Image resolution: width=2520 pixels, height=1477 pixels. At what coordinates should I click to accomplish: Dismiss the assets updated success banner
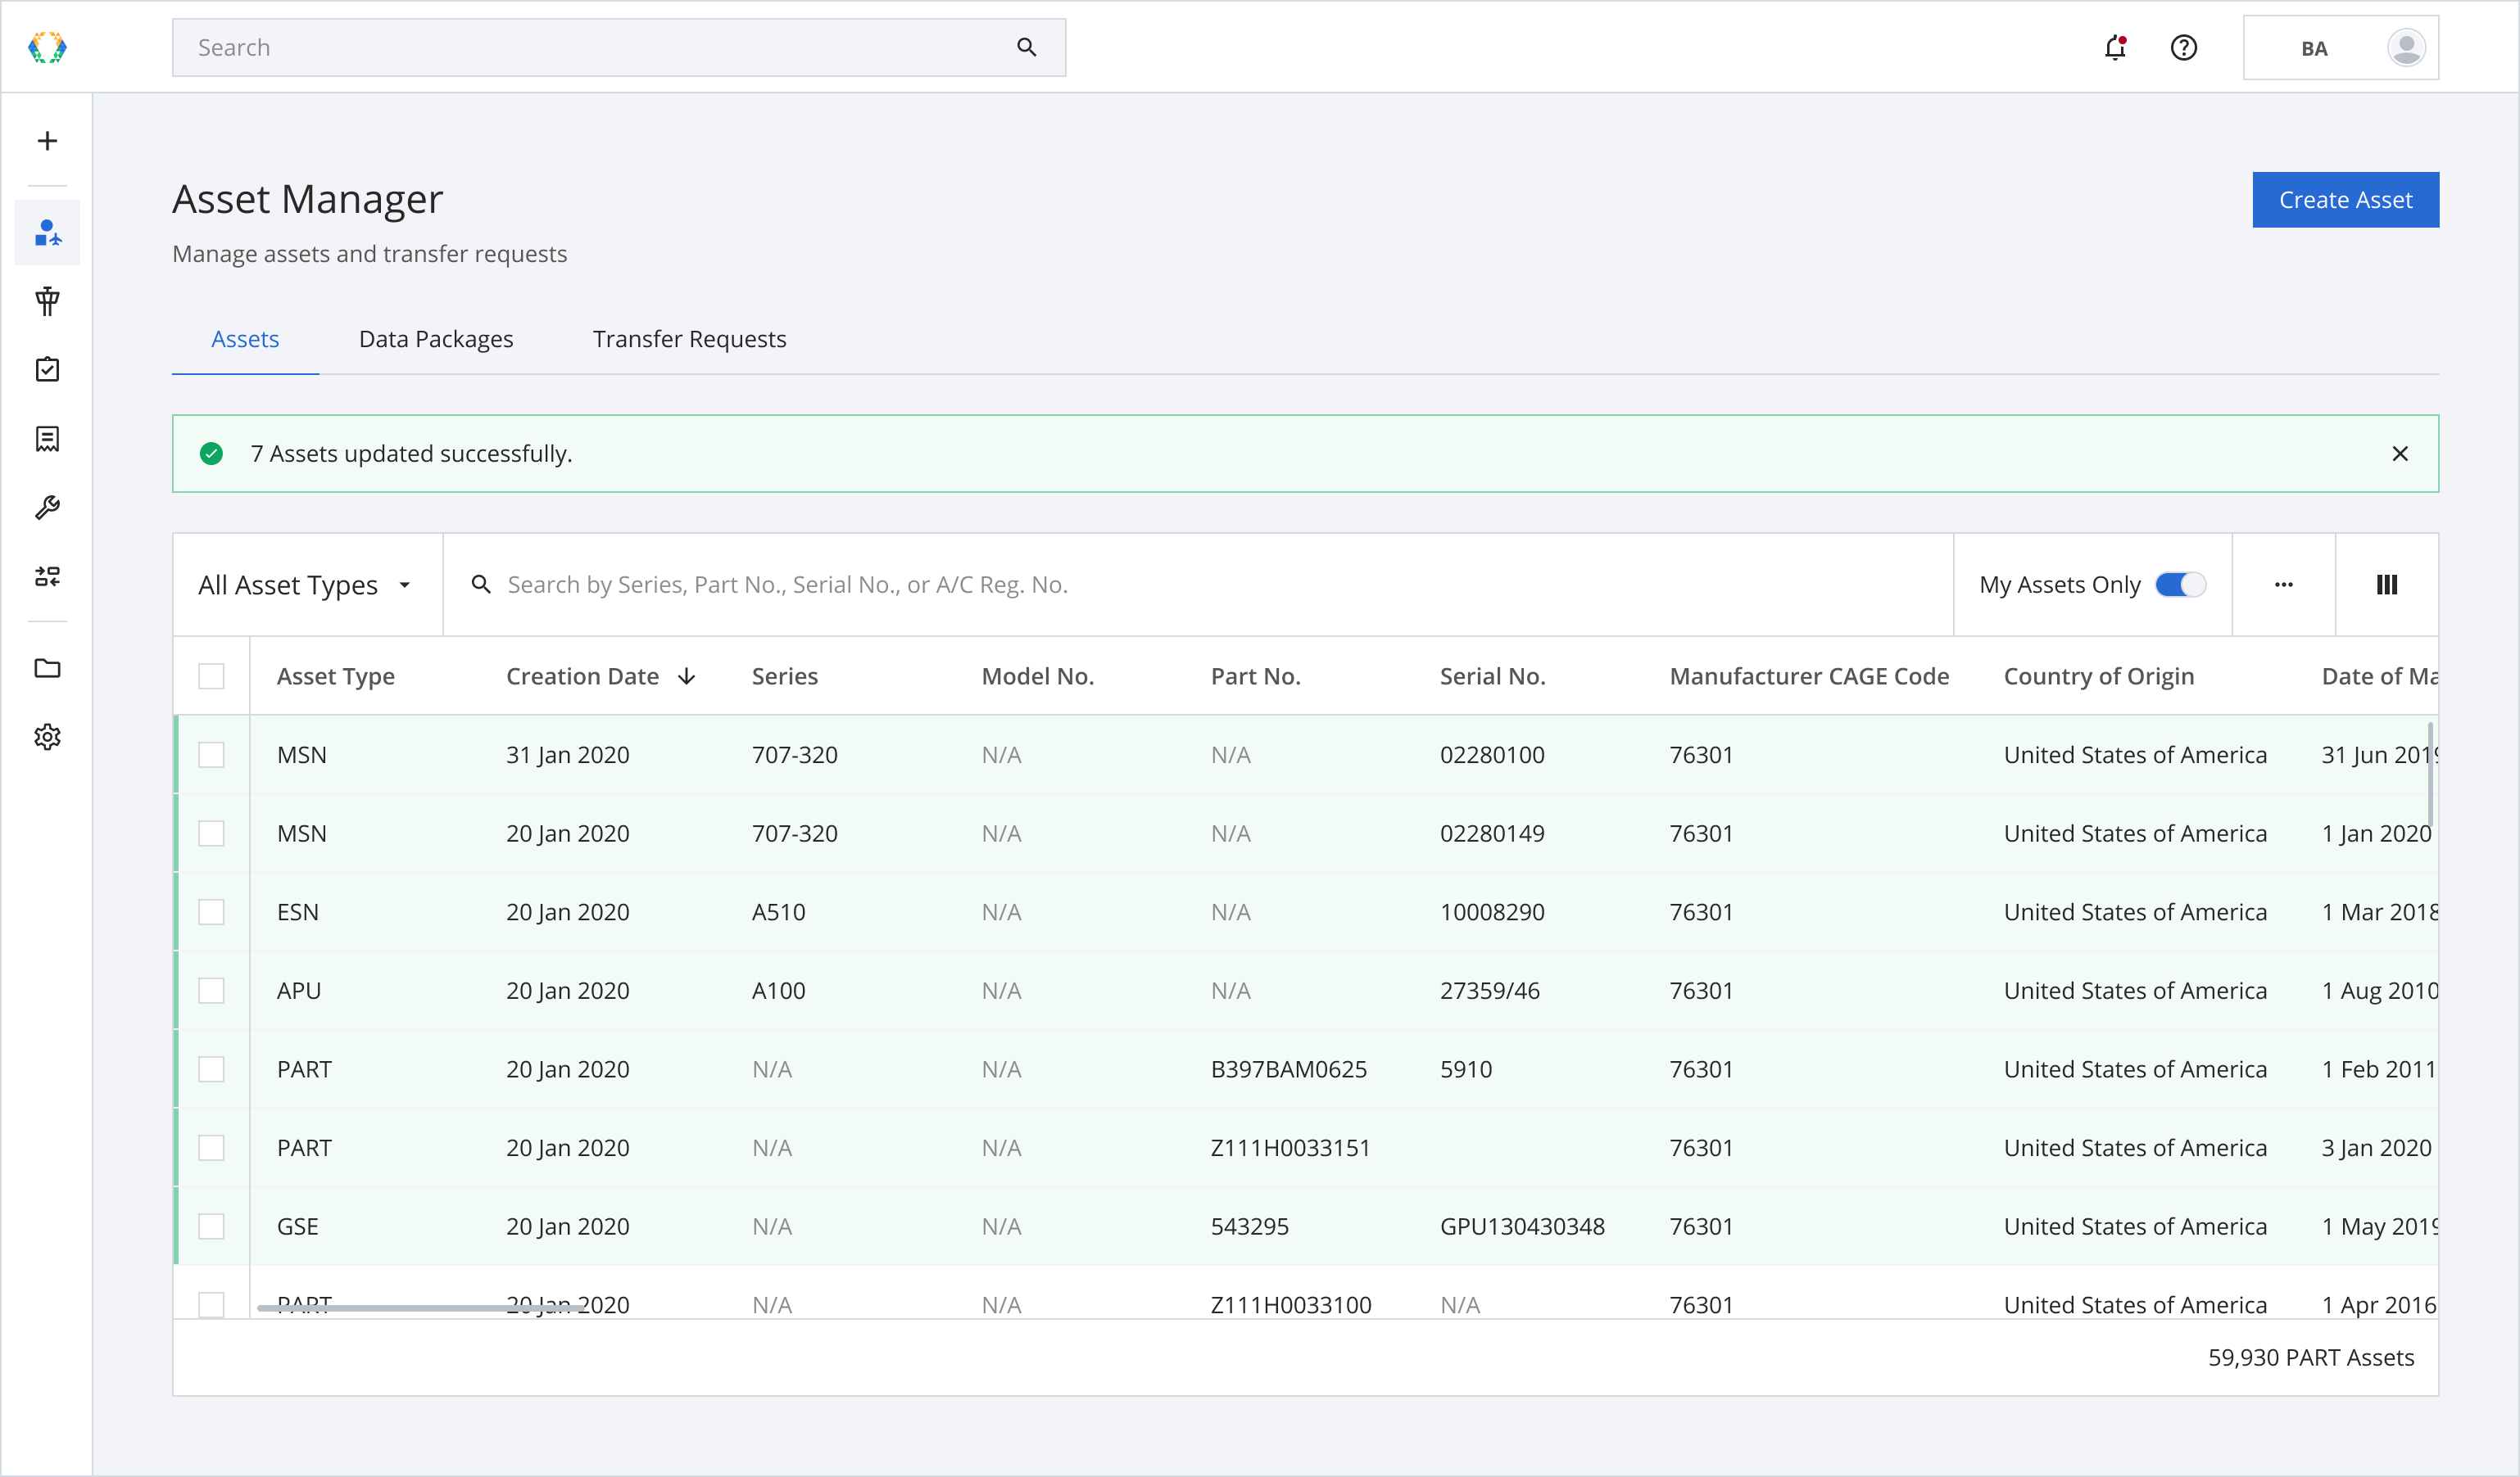click(2400, 454)
